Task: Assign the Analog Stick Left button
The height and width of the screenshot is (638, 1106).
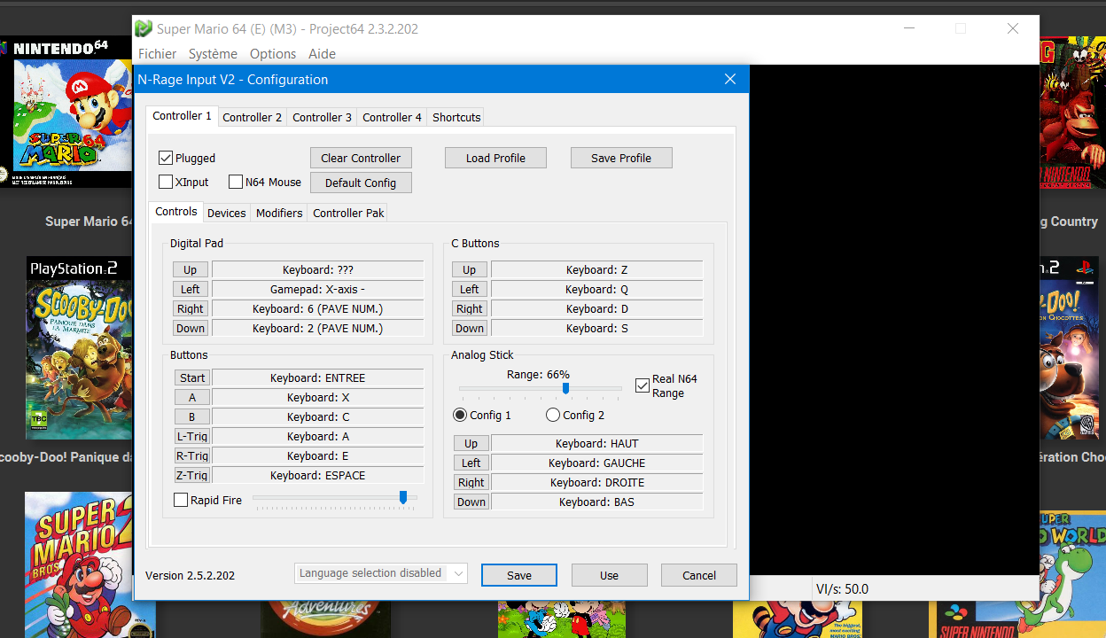Action: (471, 463)
